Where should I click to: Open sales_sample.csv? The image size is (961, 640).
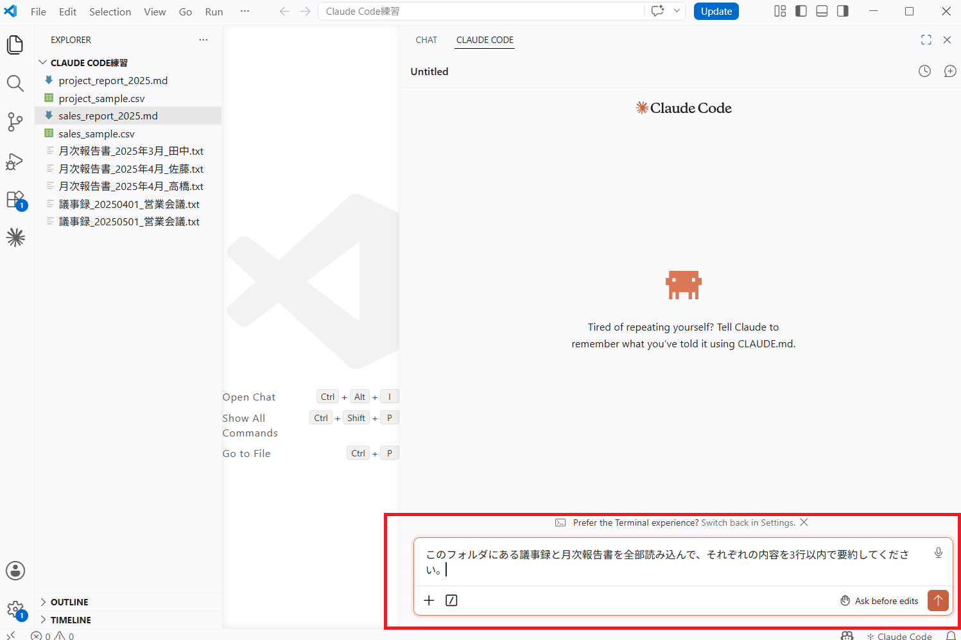pos(128,134)
